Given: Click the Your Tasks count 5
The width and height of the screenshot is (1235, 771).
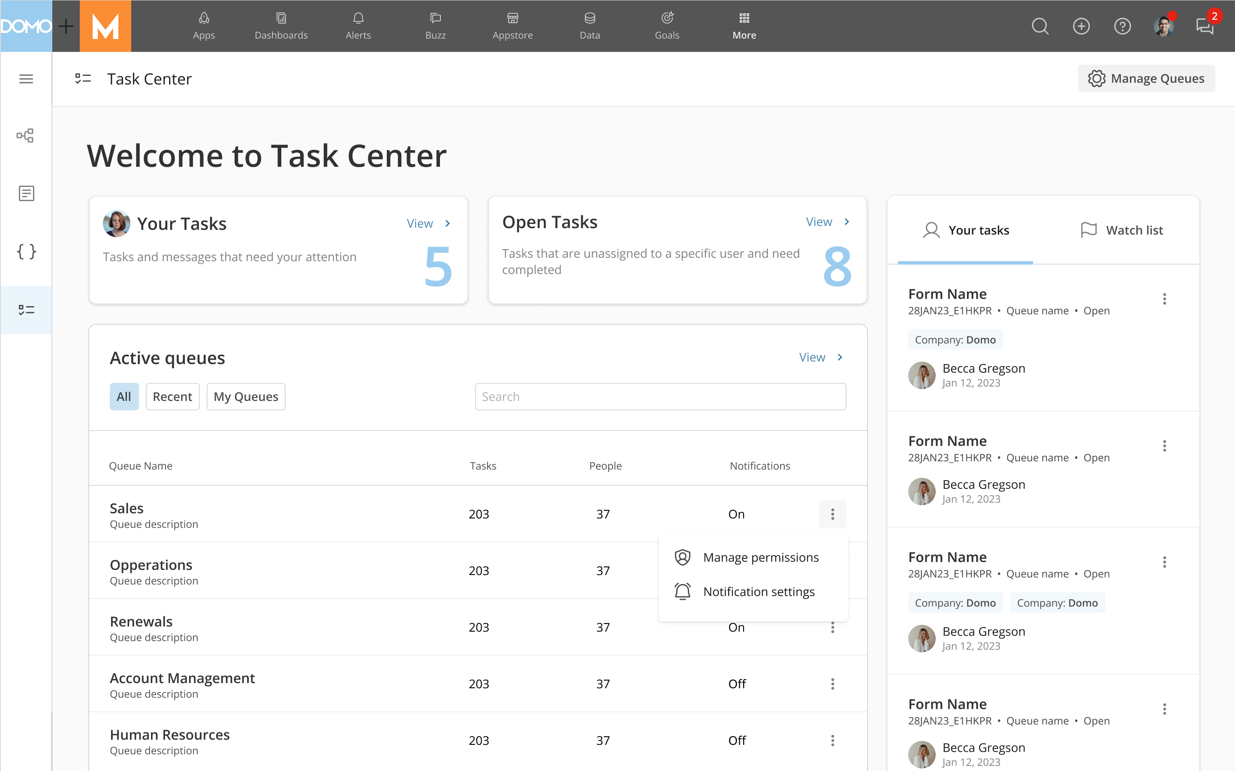Looking at the screenshot, I should (439, 266).
